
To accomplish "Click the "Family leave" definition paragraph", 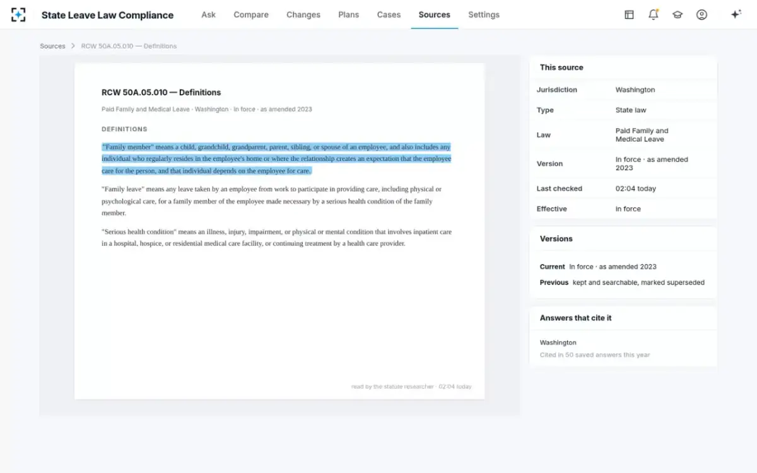I will tap(272, 201).
